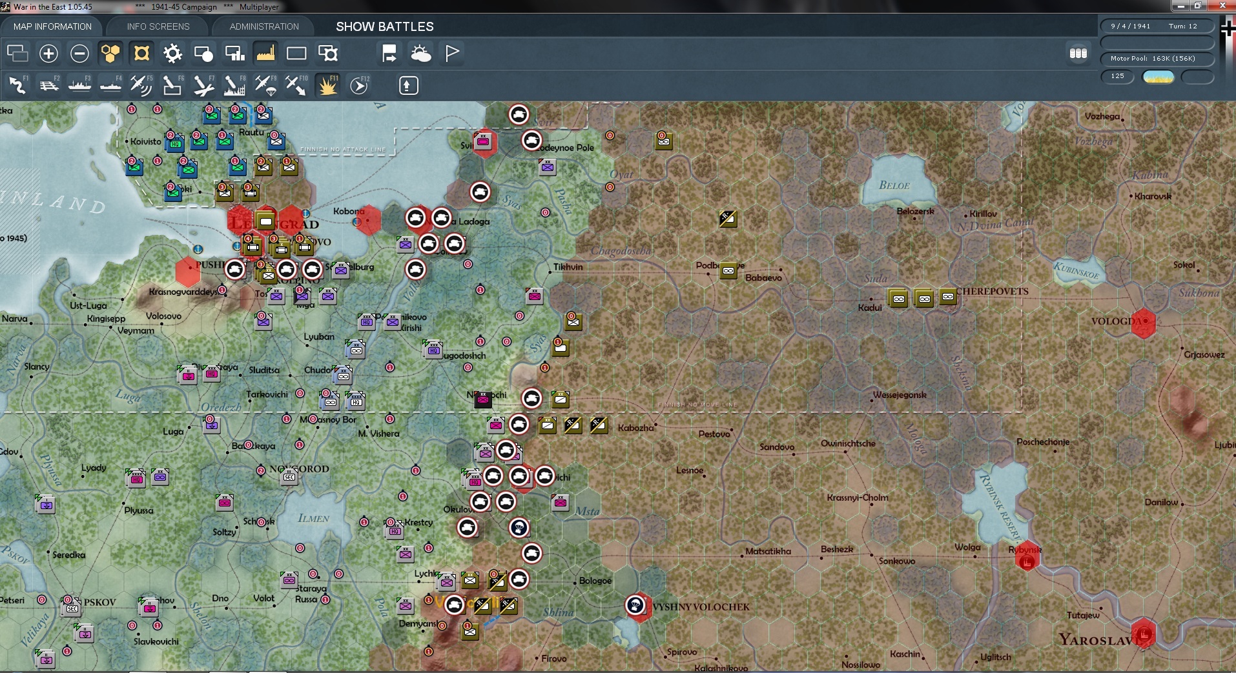The image size is (1236, 673).
Task: Click the German flag side indicator
Action: [x=1228, y=30]
